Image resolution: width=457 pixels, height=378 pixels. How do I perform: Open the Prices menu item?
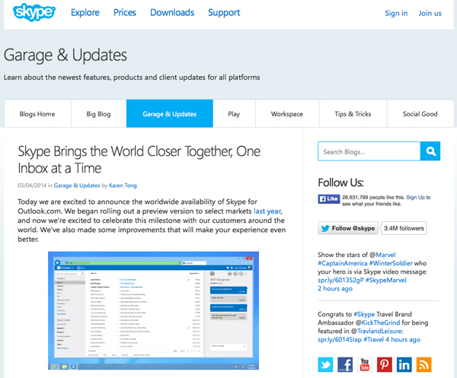tap(125, 13)
